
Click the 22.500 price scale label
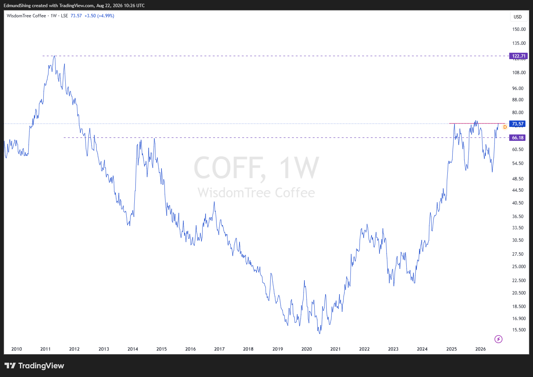(519, 281)
